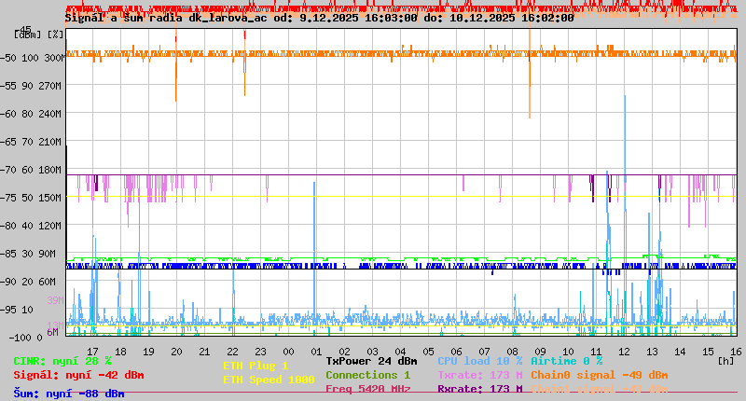Click the '07' hour label on the time axis
746x401 pixels.
pos(484,352)
